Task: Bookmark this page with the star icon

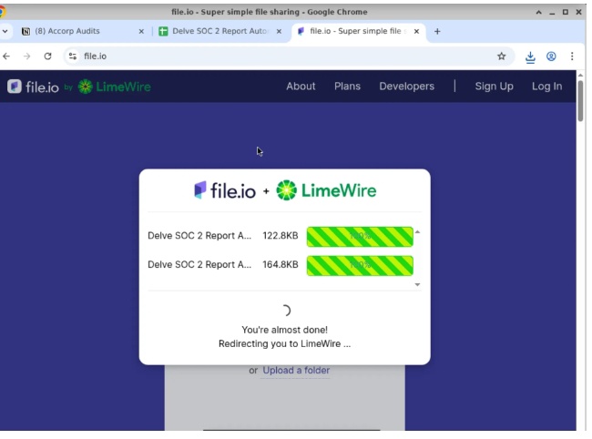Action: click(502, 56)
